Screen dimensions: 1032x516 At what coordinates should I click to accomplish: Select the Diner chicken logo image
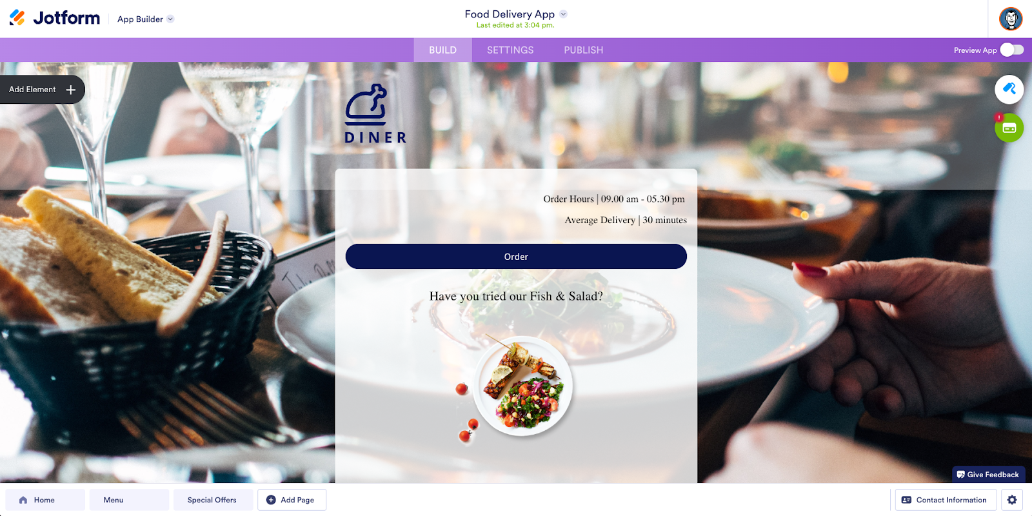click(x=375, y=114)
